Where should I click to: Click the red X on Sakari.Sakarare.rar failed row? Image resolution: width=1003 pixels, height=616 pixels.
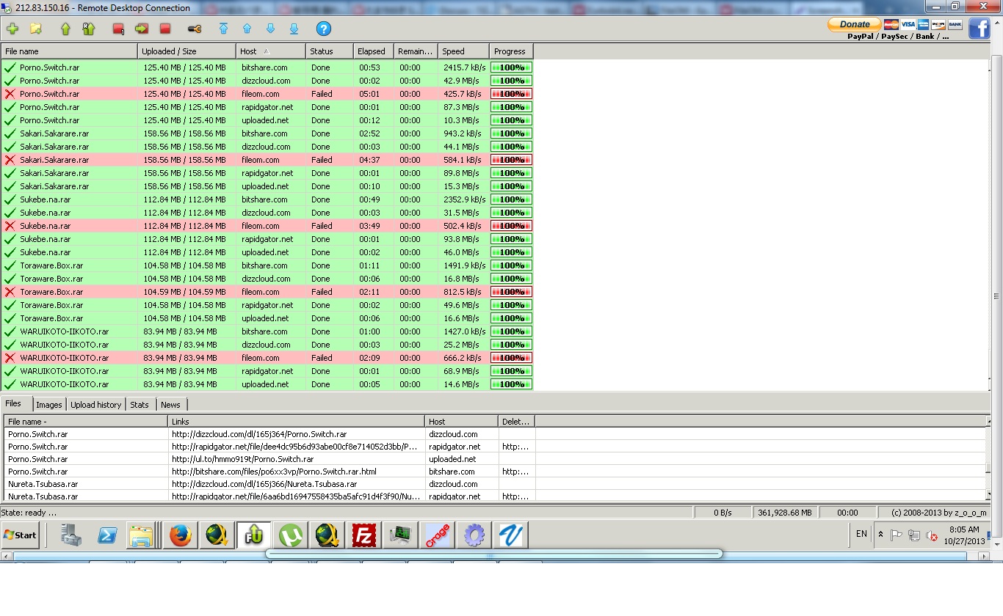[x=10, y=160]
